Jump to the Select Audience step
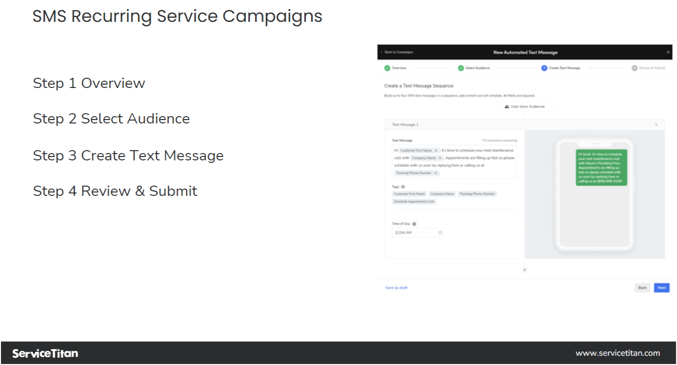This screenshot has width=677, height=365. [x=474, y=68]
